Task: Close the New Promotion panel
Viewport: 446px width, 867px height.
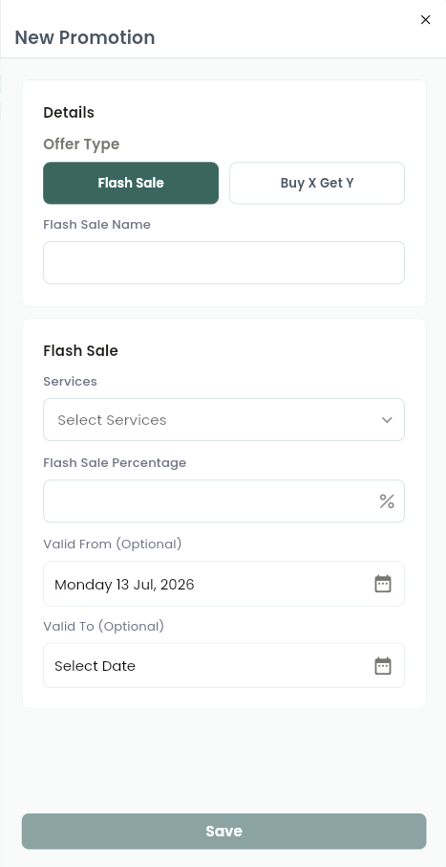Action: pos(425,20)
